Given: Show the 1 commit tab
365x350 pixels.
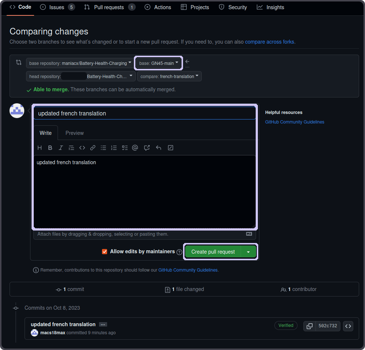Looking at the screenshot, I should point(70,289).
